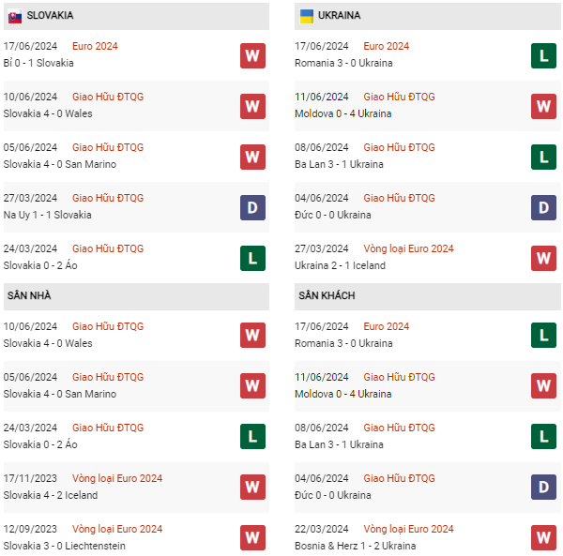
Task: Click W badge for Bỉ 0 - 1 Slovakia
Action: tap(252, 55)
